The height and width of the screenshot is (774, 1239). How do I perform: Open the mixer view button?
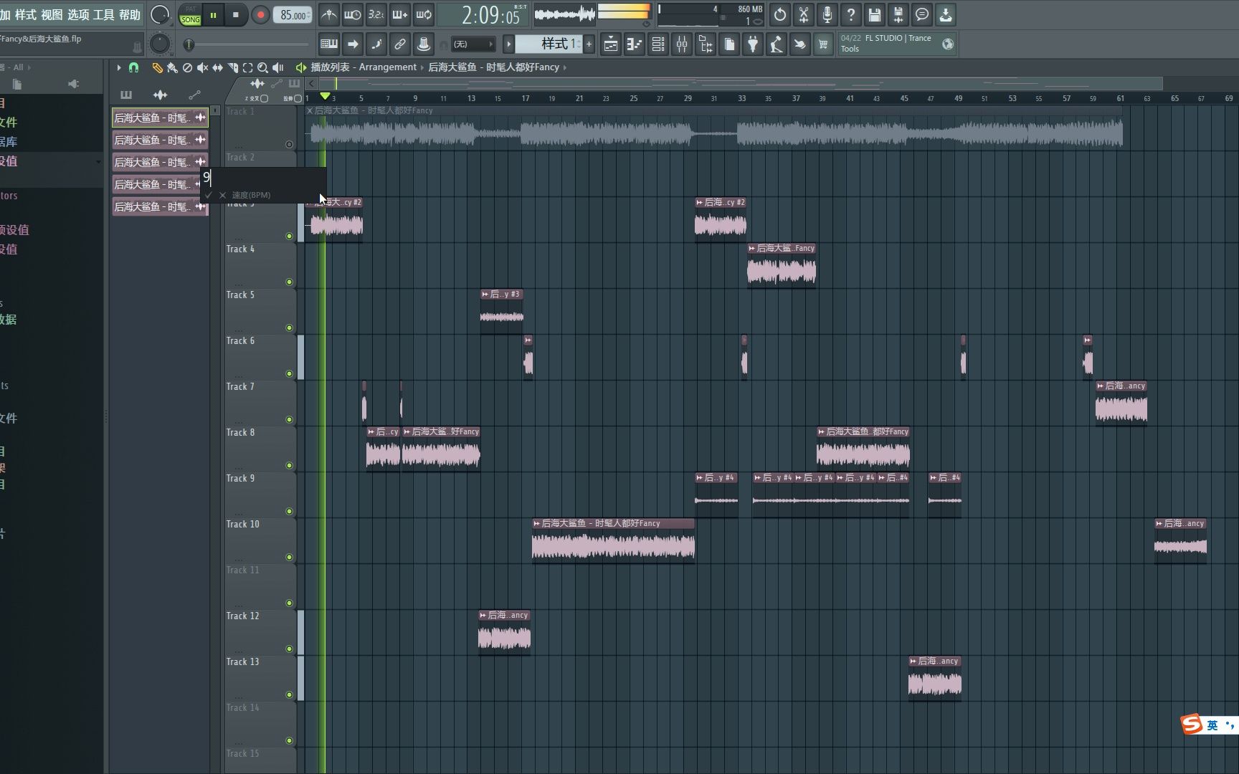point(682,44)
